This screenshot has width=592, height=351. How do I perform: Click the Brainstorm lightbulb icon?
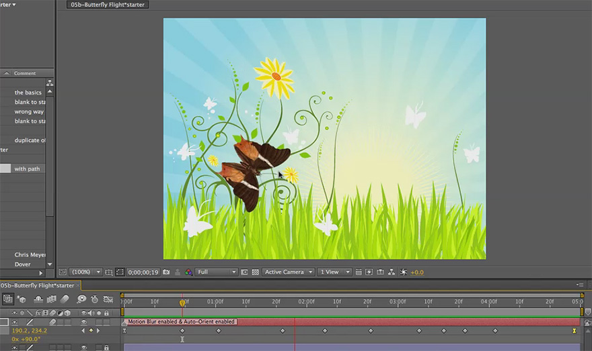coord(81,299)
